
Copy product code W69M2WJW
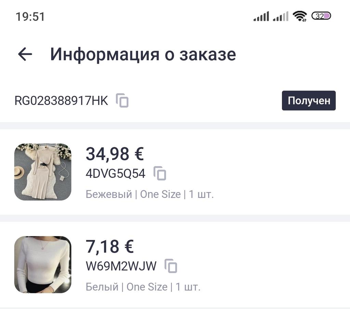(x=171, y=266)
